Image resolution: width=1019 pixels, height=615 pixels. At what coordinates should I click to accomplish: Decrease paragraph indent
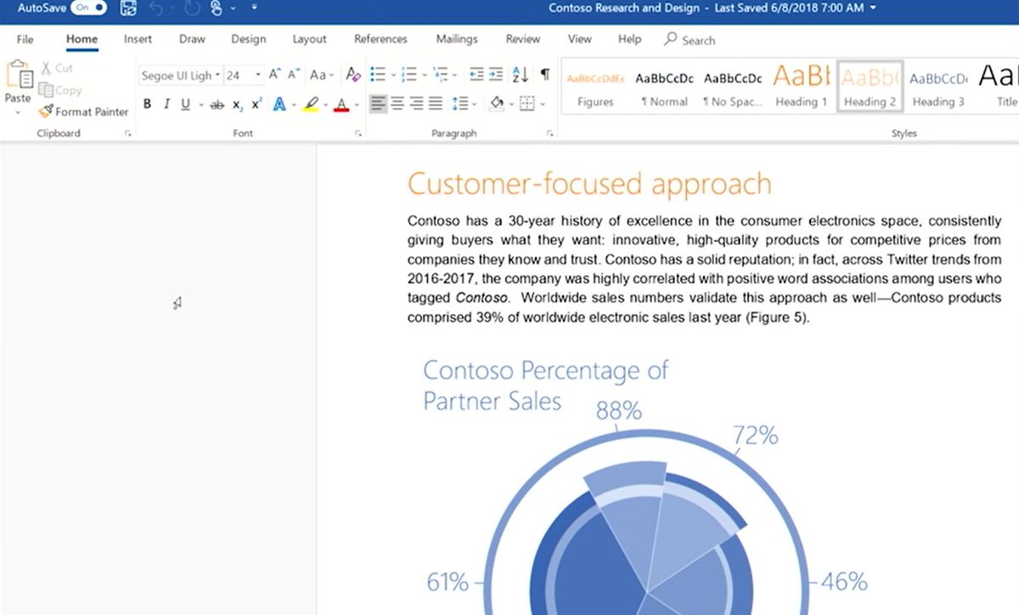click(x=476, y=76)
